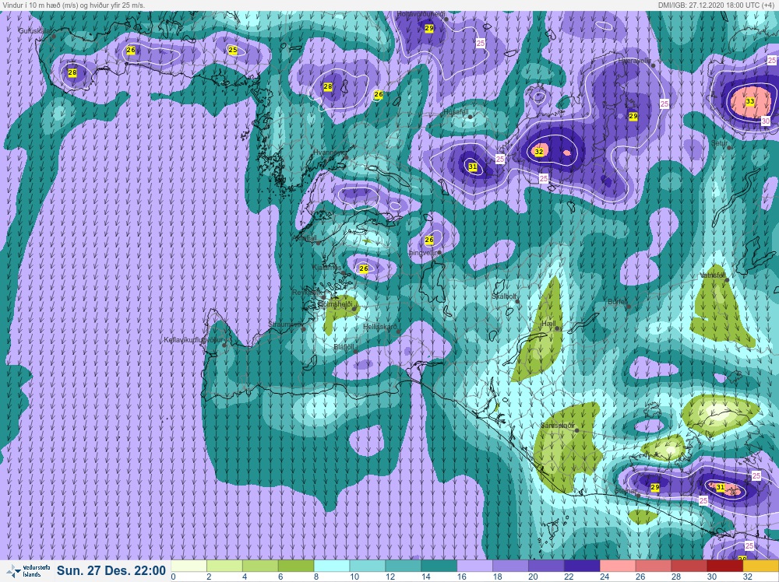Screen dimensions: 779x582
Task: Select the light cyan 8–10 m/s legend swatch
Action: pyautogui.click(x=332, y=566)
